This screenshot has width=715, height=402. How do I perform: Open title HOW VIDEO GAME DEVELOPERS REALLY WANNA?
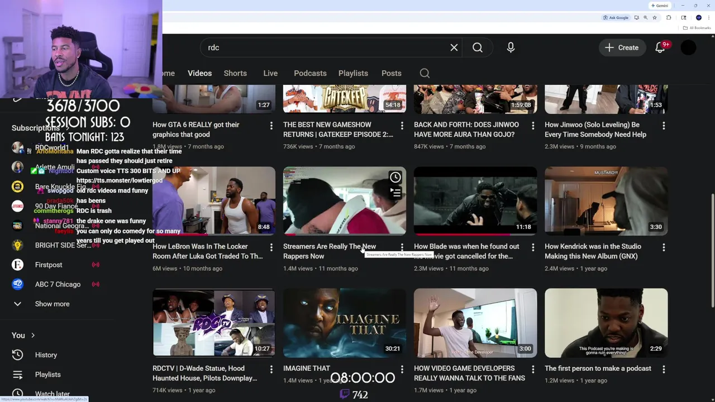tap(469, 373)
